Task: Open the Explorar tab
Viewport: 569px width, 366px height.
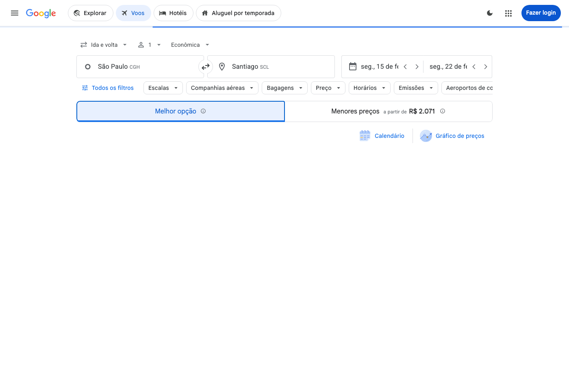Action: point(90,13)
